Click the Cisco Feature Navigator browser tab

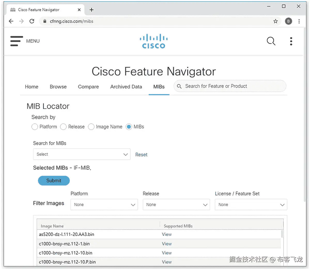tap(45, 10)
